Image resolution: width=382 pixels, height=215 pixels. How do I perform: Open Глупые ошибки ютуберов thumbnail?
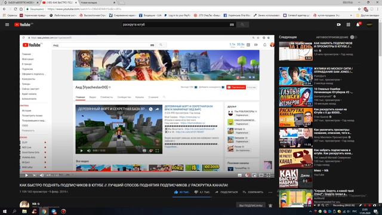296,97
